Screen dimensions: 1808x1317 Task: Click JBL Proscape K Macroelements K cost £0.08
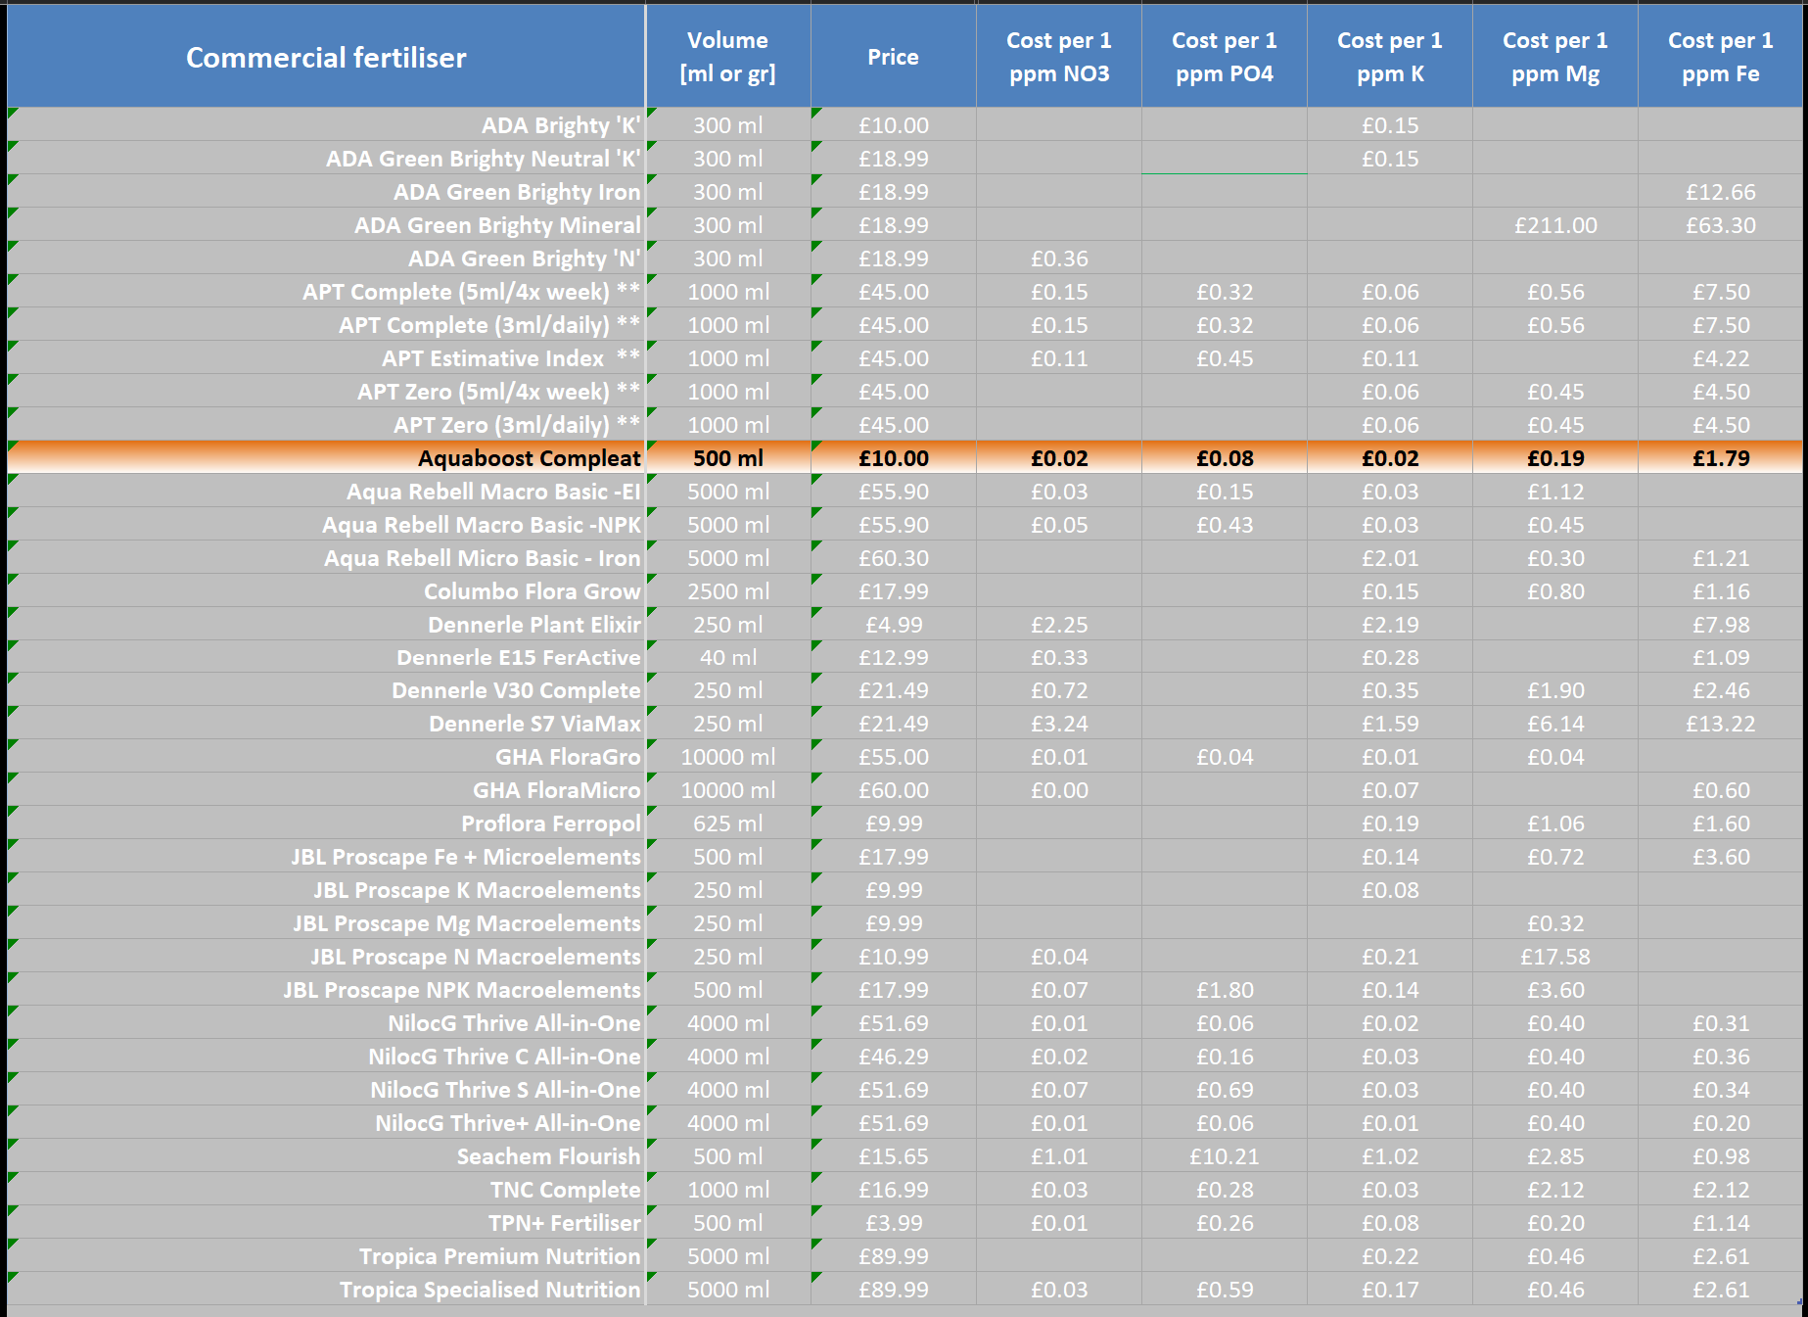tap(1390, 890)
